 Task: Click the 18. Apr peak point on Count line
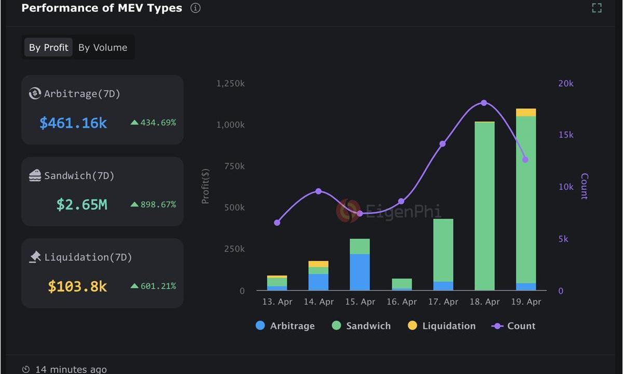[x=484, y=103]
